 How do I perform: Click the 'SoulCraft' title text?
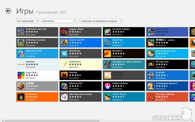[160, 73]
